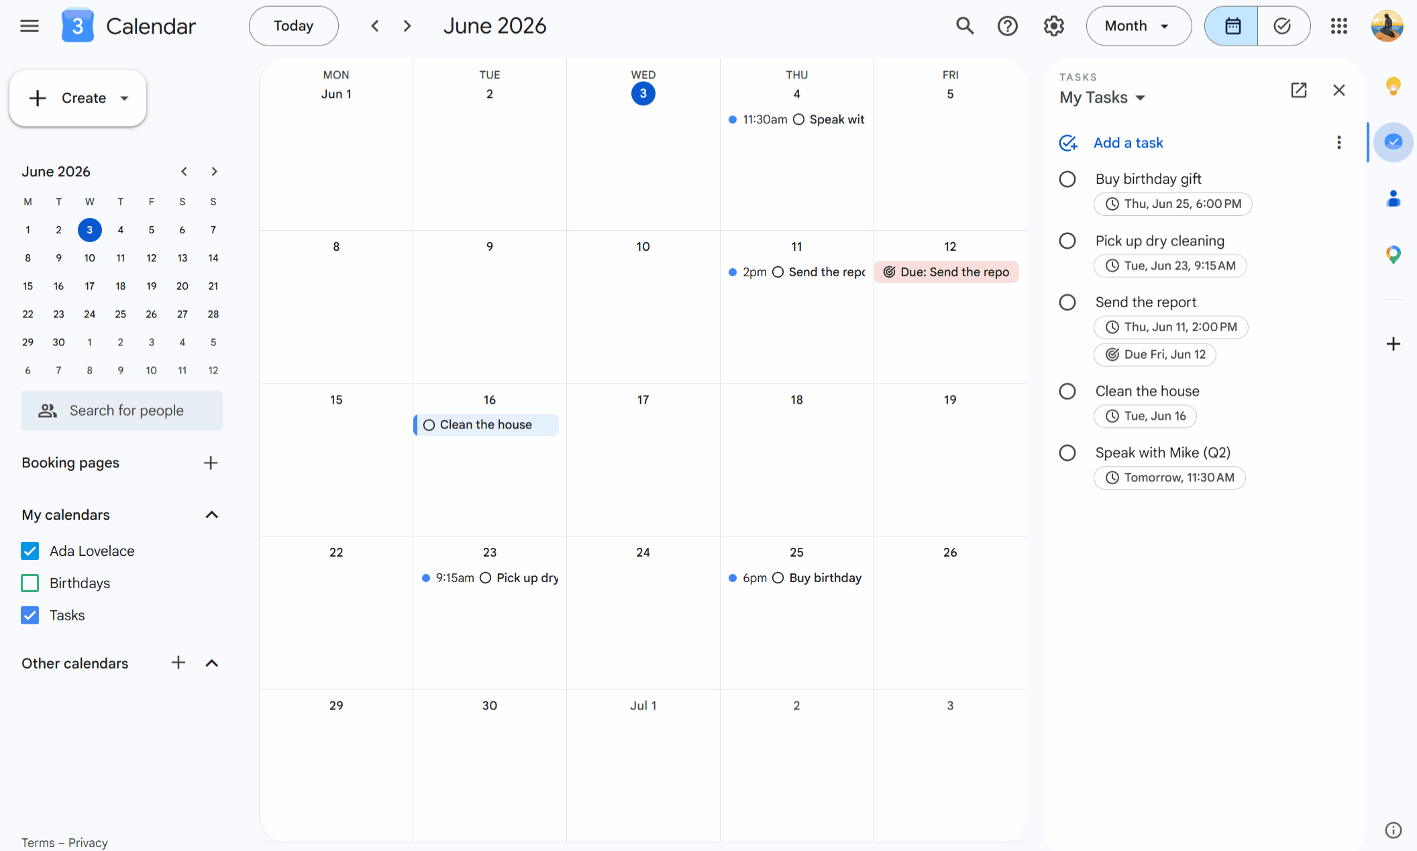This screenshot has width=1417, height=851.
Task: Open Google Maps side panel icon
Action: click(x=1394, y=254)
